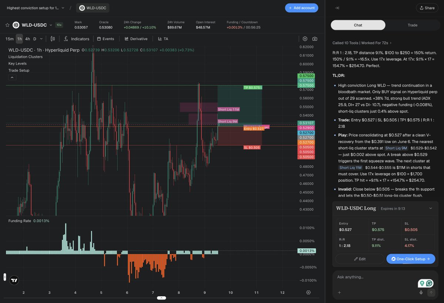Open the 'Highest conviction setup' conversation dropdown
The width and height of the screenshot is (444, 303).
(36, 8)
